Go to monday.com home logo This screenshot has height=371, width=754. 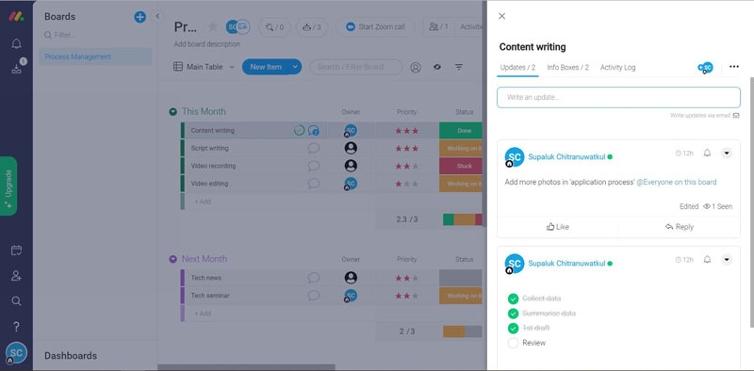(x=16, y=16)
